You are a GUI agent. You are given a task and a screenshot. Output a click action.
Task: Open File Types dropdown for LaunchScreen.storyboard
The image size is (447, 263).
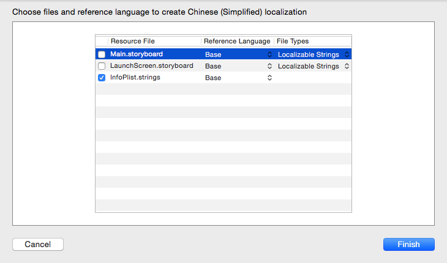tap(314, 66)
